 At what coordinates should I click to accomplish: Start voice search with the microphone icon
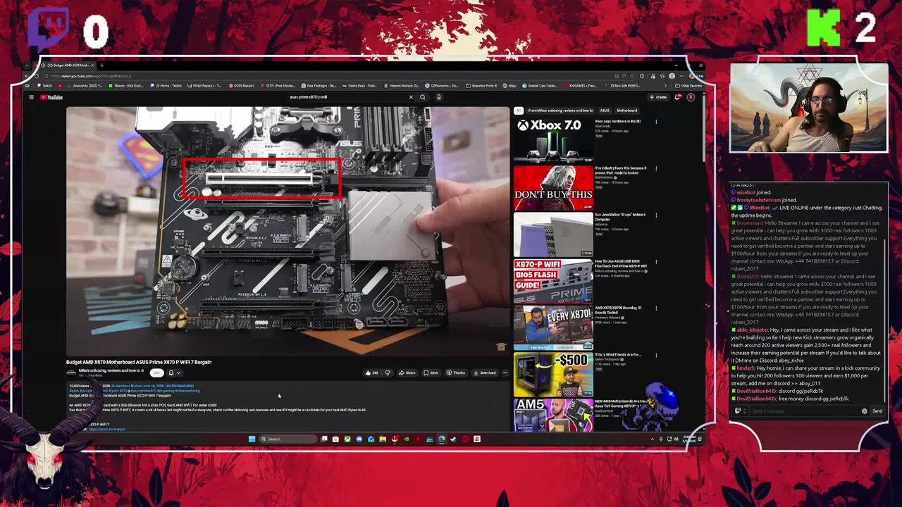(x=438, y=97)
